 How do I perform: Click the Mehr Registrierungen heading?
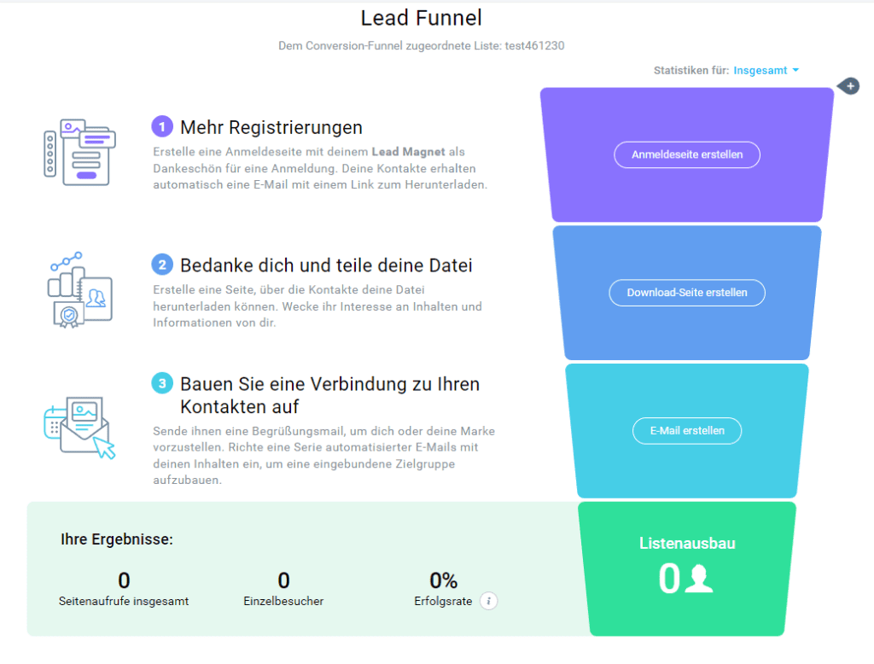click(271, 127)
